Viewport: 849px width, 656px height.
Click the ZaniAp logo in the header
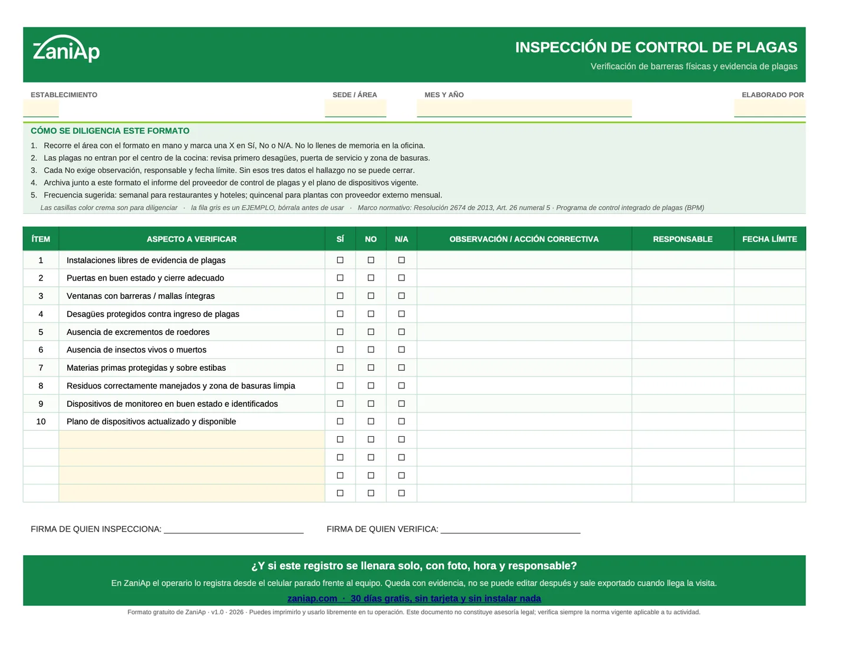(66, 48)
